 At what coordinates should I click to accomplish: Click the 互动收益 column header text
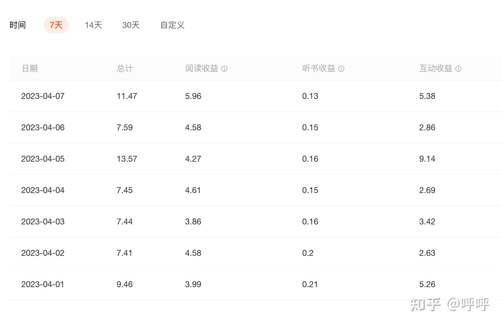tap(436, 68)
